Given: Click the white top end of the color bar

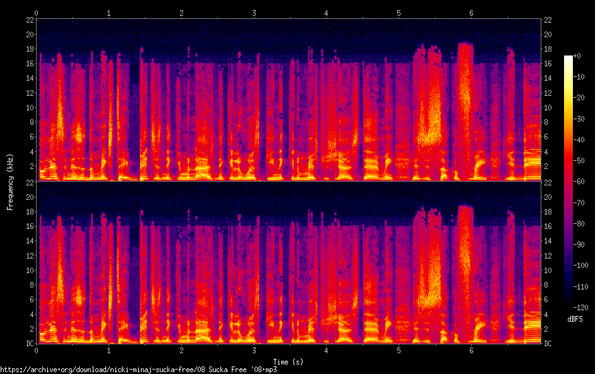Looking at the screenshot, I should [568, 58].
